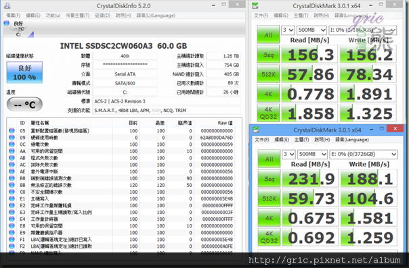Click status orb of attribute ID AC
The image size is (409, 268).
point(12,165)
